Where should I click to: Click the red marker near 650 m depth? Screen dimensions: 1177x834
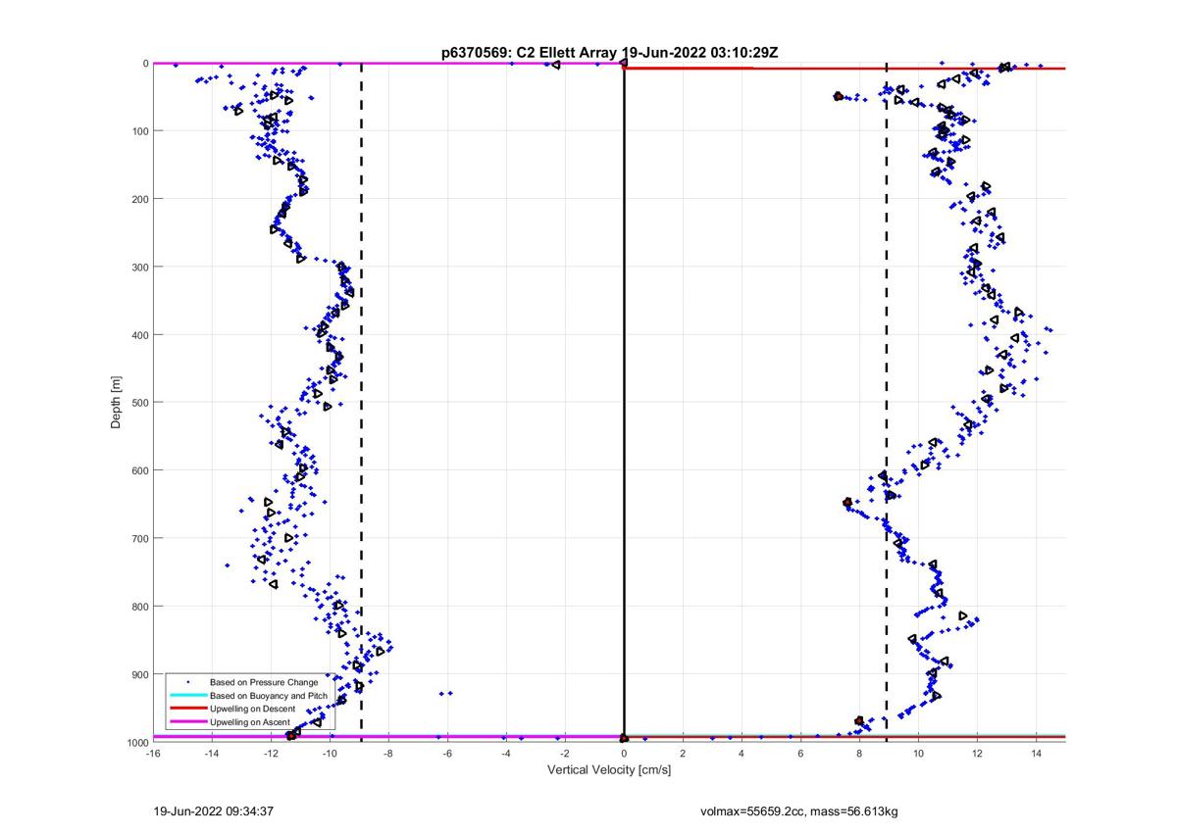[x=847, y=503]
